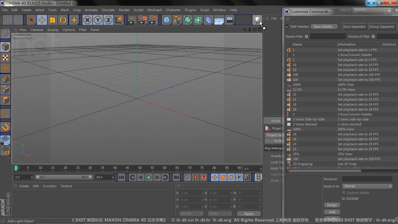Viewport: 398px width, 224px height.
Task: Toggle the Z axis lock
Action: tap(108, 20)
